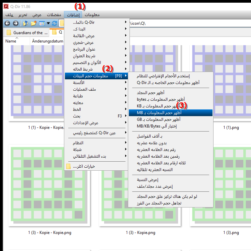Select show size in bytes option
Screen dimensions: 251x251
pos(171,99)
